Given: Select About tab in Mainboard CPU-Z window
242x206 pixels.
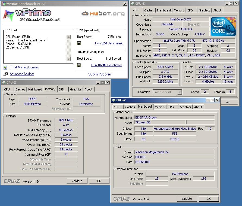Looking at the screenshot, I should (x=198, y=107).
